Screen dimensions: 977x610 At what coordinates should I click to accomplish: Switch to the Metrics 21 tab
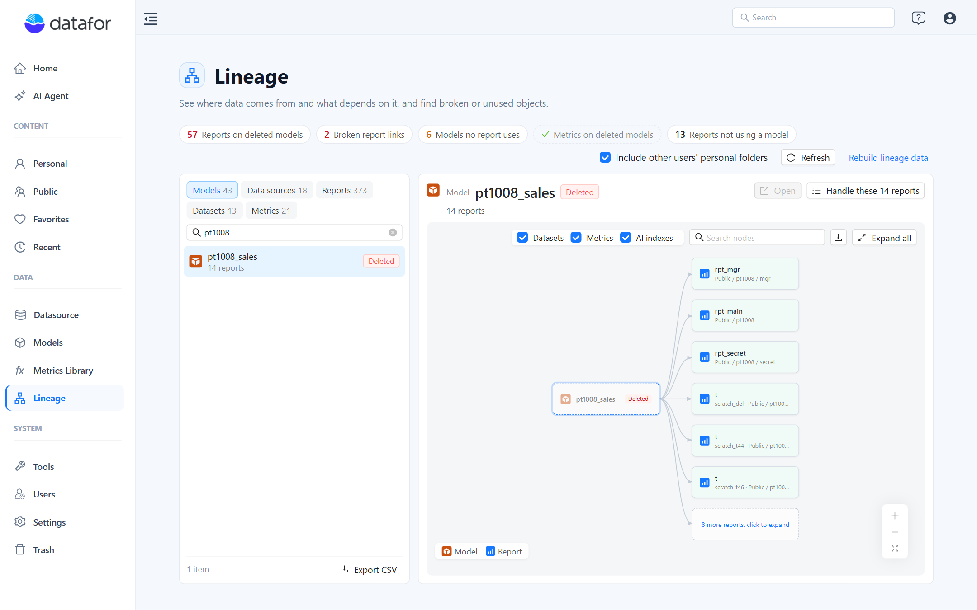pos(271,211)
